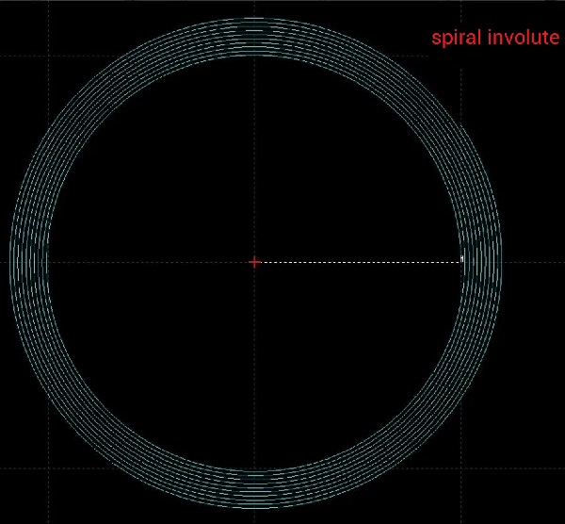Click the grid intersection below the "spiral involute" label
The height and width of the screenshot is (524, 565).
click(x=461, y=56)
